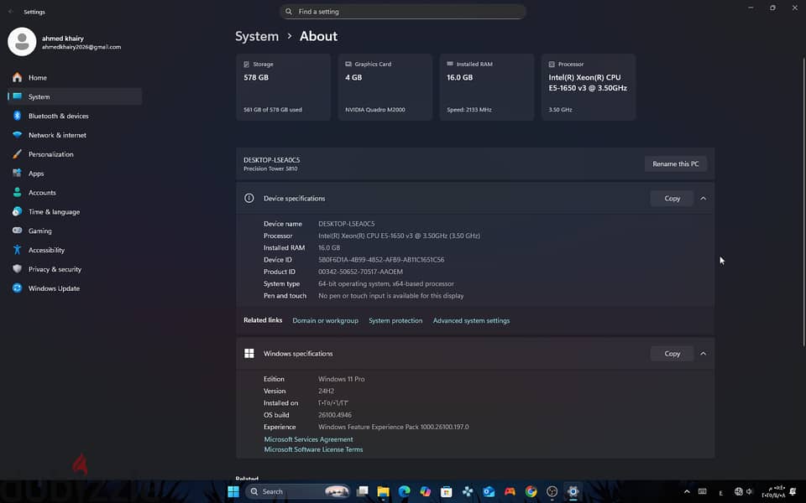
Task: Collapse the Device specifications section
Action: pos(704,198)
